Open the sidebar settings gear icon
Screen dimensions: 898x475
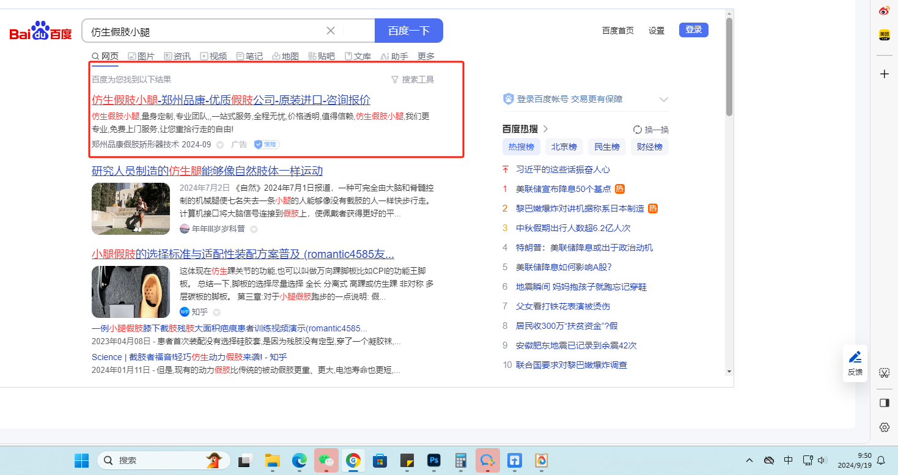pyautogui.click(x=884, y=427)
